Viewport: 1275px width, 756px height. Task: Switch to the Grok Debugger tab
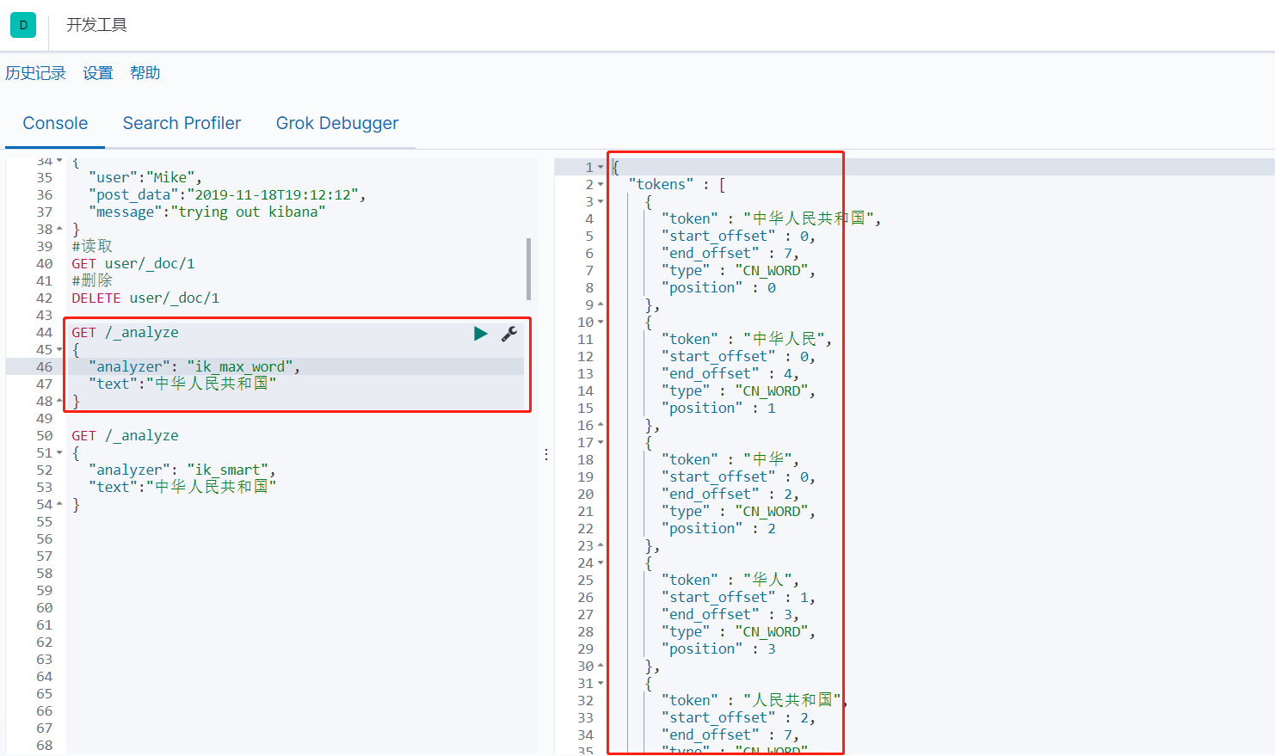click(337, 123)
